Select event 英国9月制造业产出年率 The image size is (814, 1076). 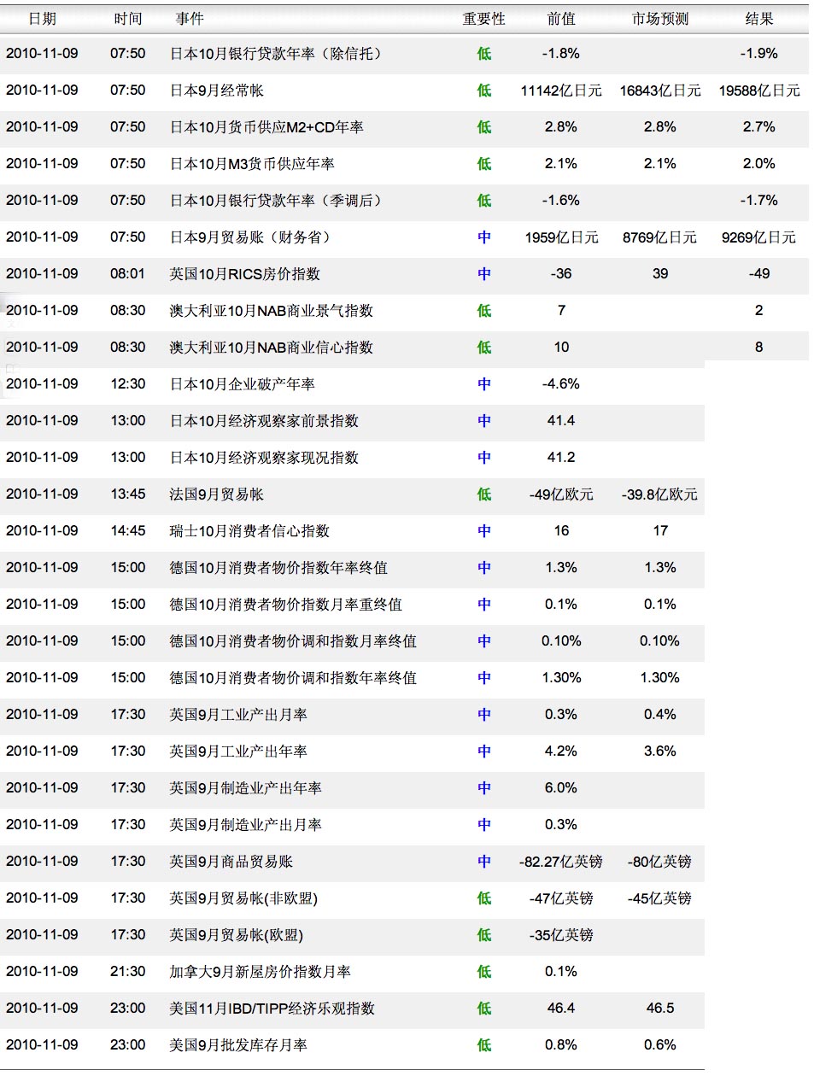(x=245, y=788)
